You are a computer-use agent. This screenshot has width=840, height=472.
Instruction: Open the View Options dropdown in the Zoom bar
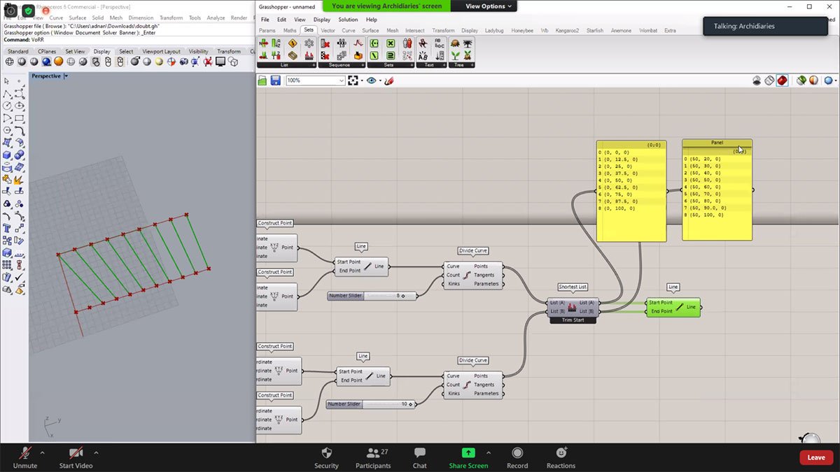pos(484,6)
